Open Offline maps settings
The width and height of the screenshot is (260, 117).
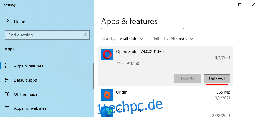pyautogui.click(x=26, y=94)
